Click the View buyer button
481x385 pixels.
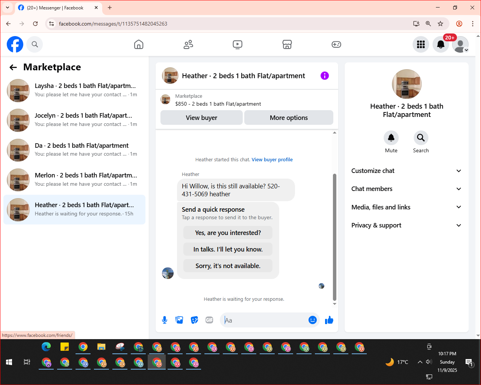pyautogui.click(x=201, y=118)
